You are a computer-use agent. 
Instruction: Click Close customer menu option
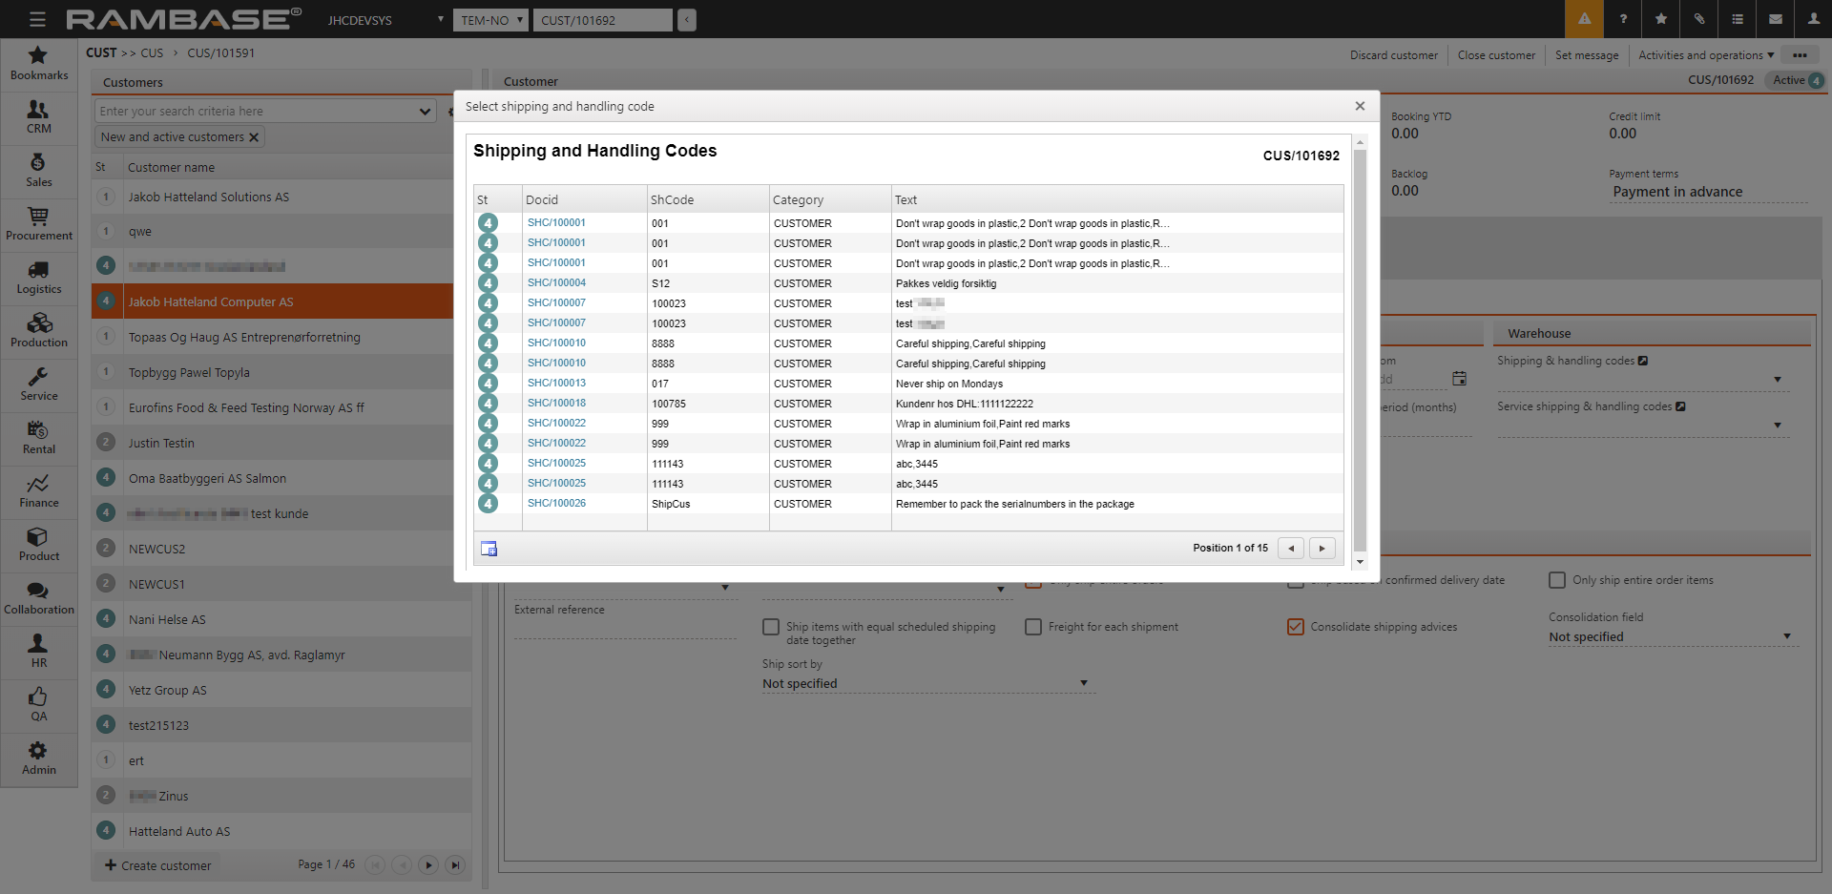click(x=1496, y=55)
